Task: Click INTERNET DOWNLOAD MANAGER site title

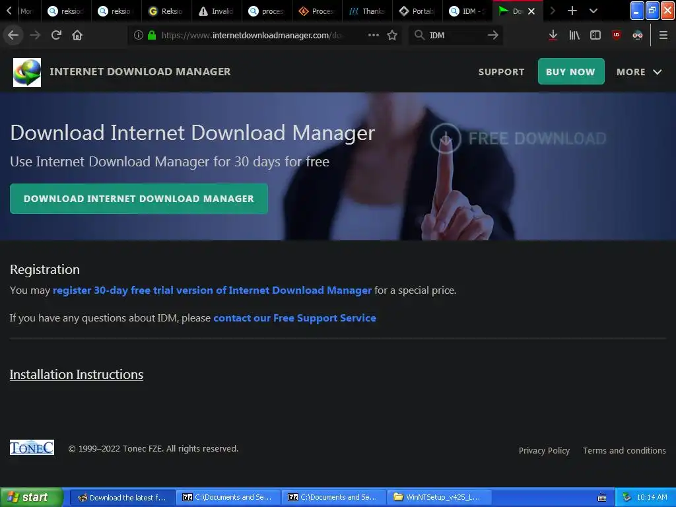Action: point(140,71)
